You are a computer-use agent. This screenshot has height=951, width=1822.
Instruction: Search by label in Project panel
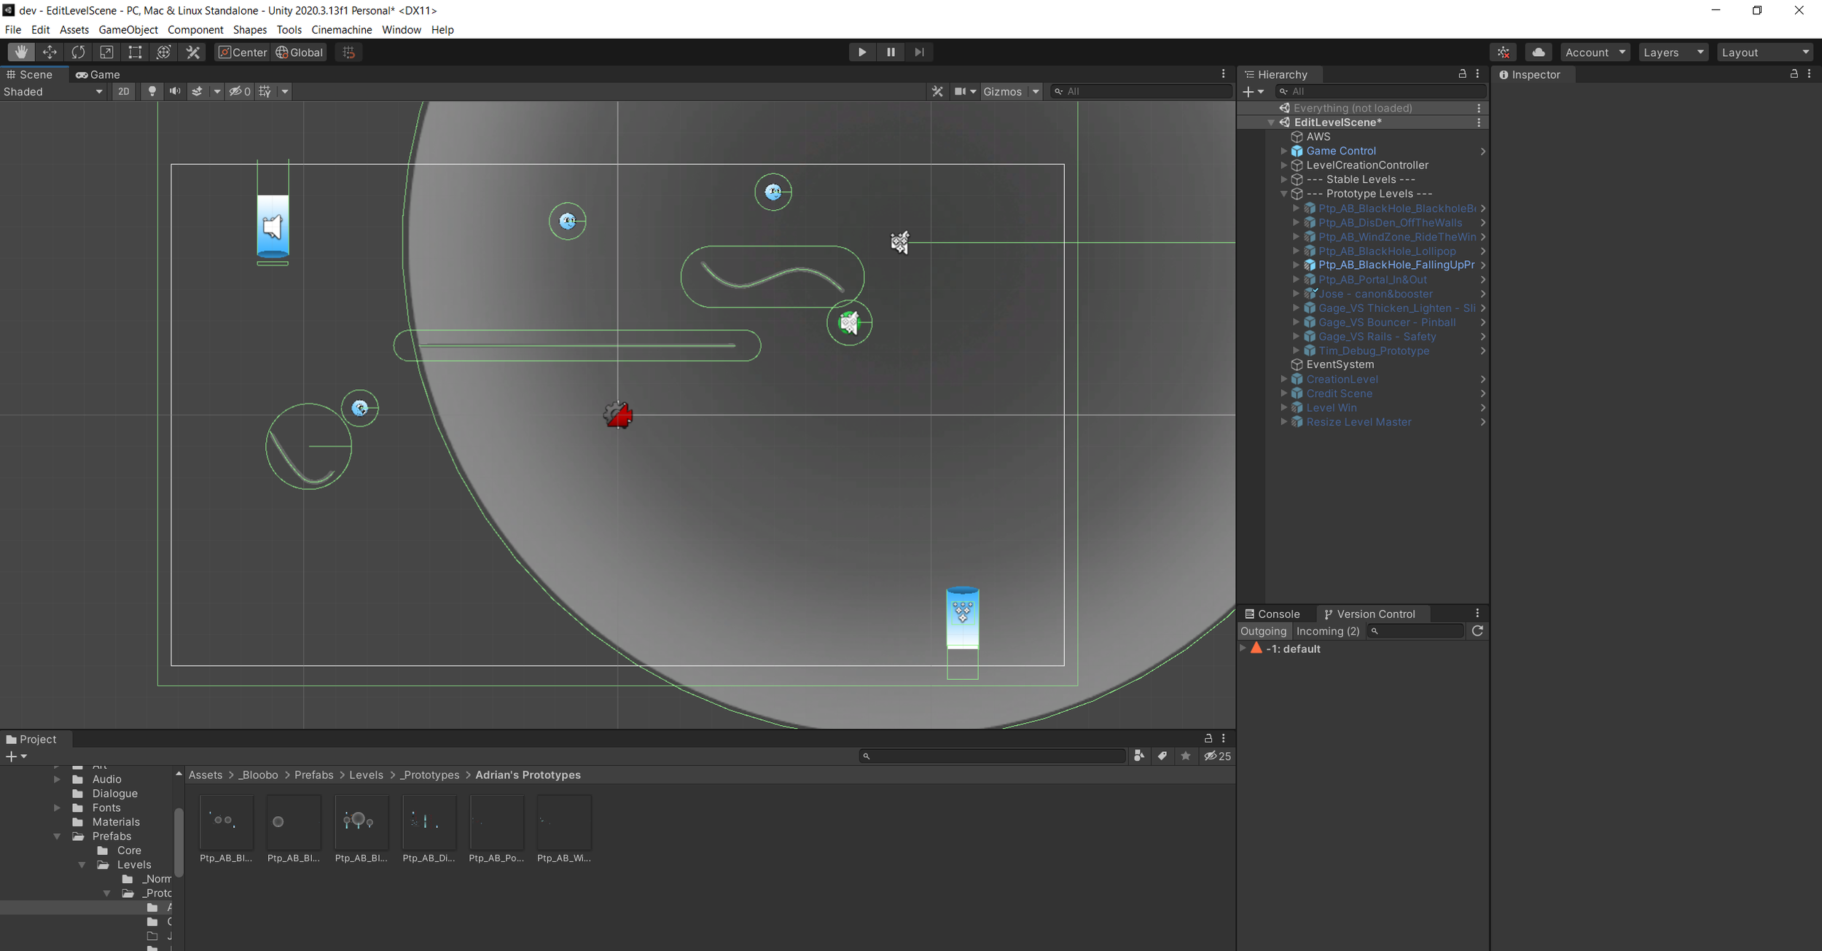(1162, 756)
